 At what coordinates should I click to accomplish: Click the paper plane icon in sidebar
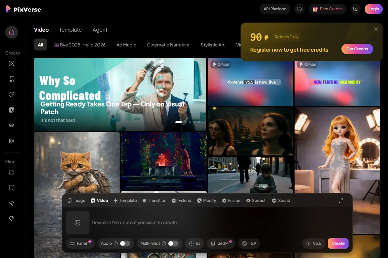click(x=12, y=203)
